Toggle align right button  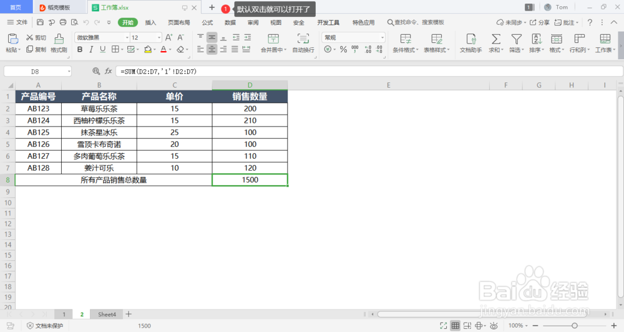[223, 50]
